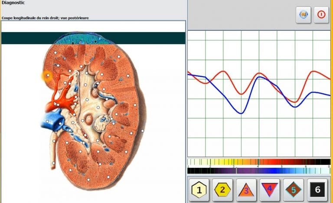The width and height of the screenshot is (333, 203).
Task: Click the lower black-to-blue color scale bar
Action: click(x=258, y=170)
